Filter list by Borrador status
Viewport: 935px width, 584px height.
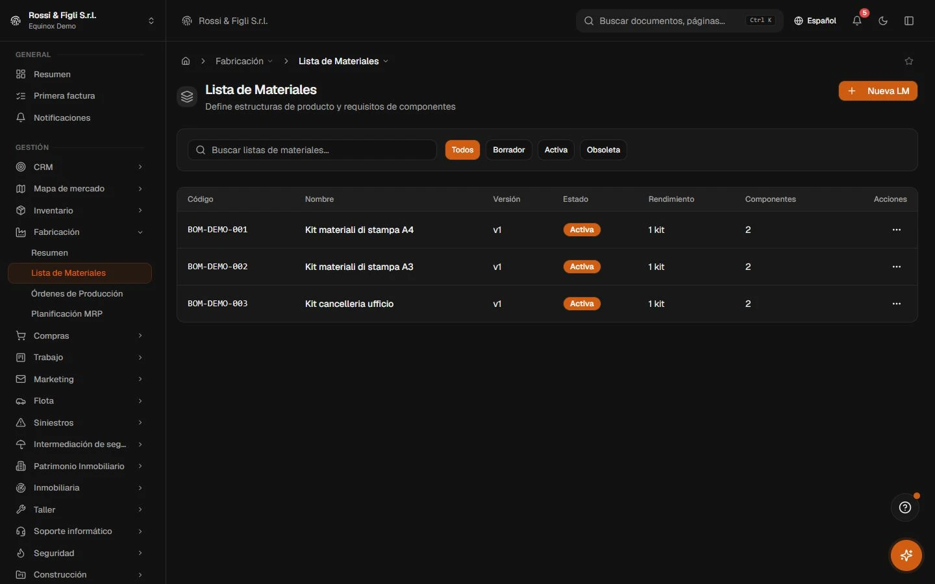point(509,150)
